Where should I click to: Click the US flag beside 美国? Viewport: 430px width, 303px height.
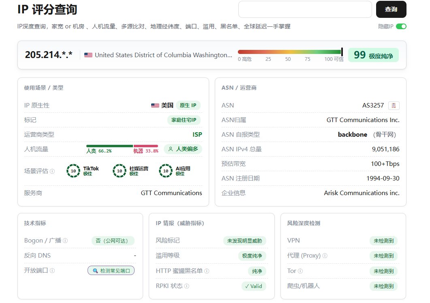[x=155, y=105]
